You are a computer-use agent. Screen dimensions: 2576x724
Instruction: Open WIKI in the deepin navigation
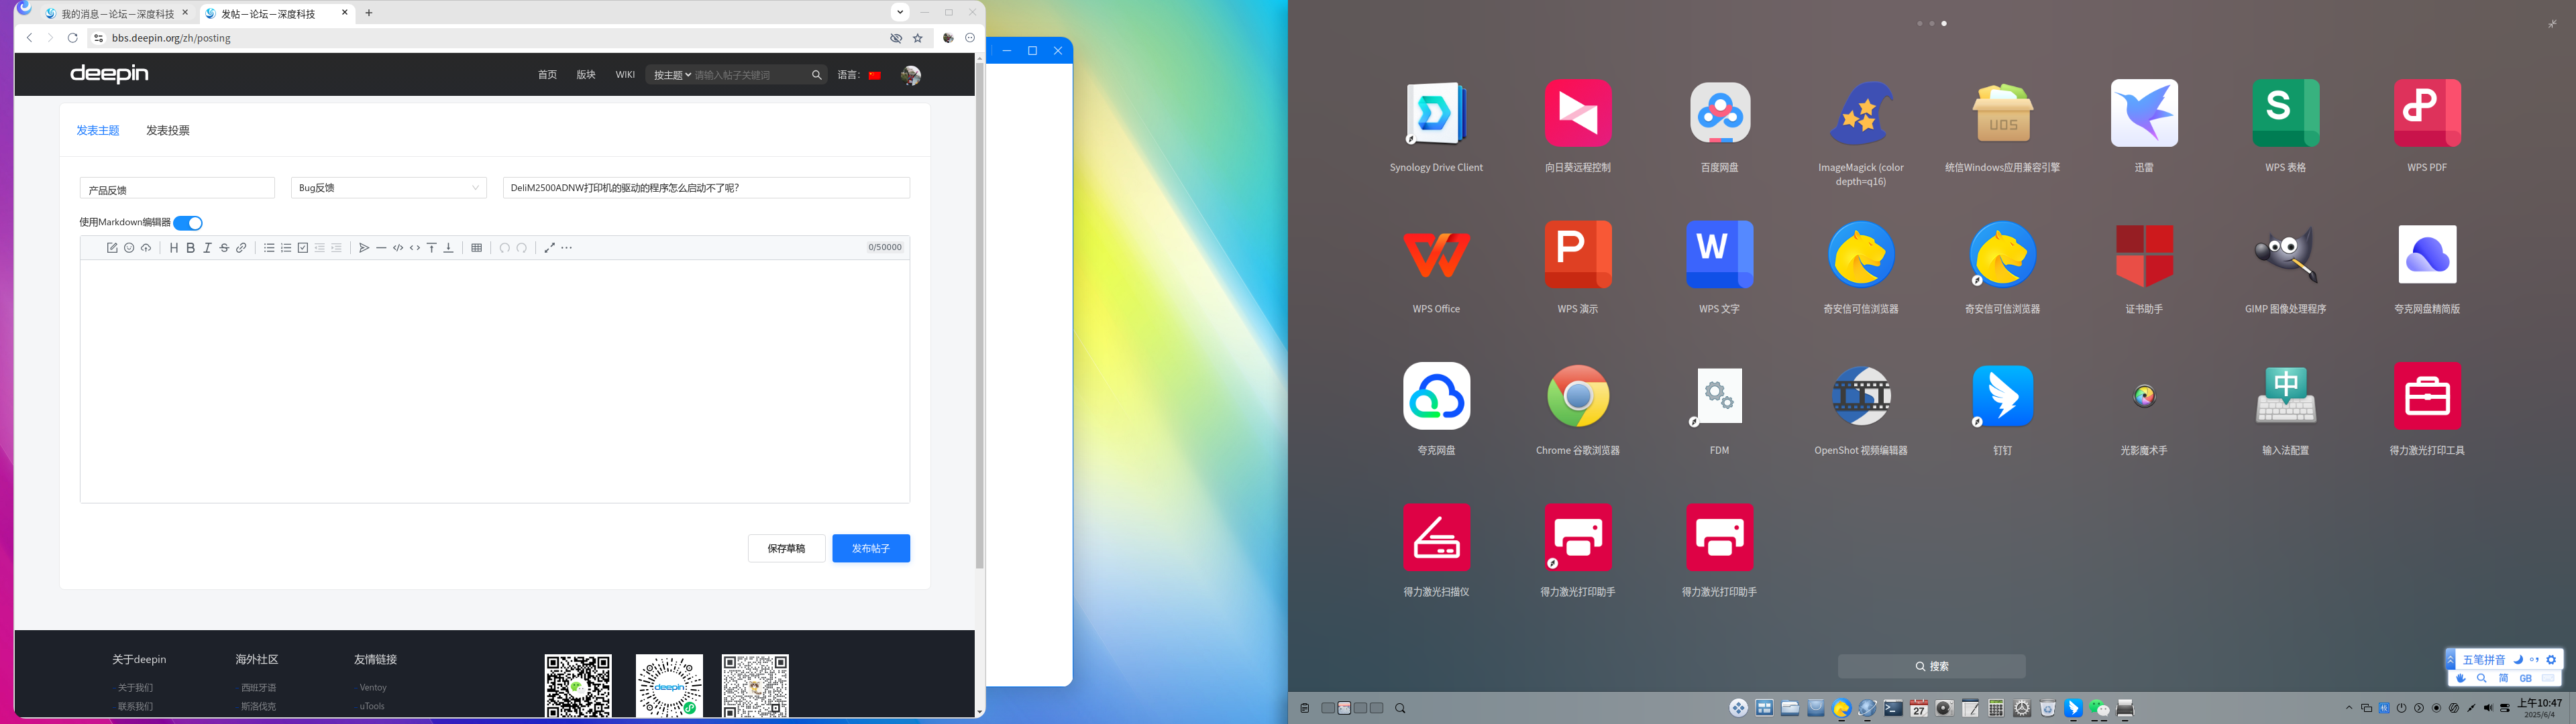625,75
